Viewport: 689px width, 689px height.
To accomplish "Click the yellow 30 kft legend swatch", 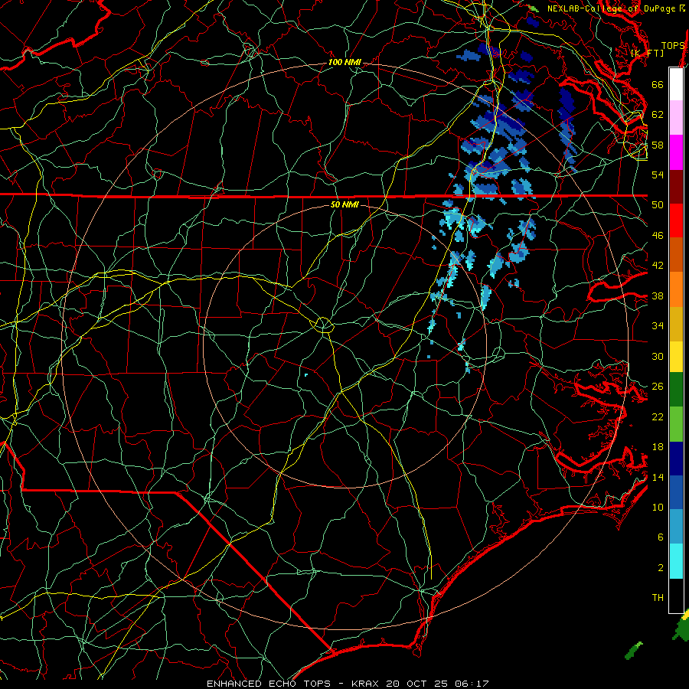I will click(676, 357).
